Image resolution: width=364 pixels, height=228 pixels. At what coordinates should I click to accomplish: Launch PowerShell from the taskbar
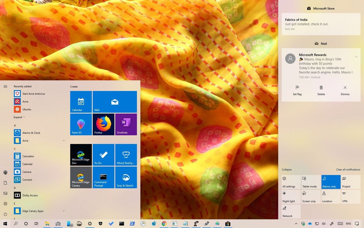[x=132, y=223]
